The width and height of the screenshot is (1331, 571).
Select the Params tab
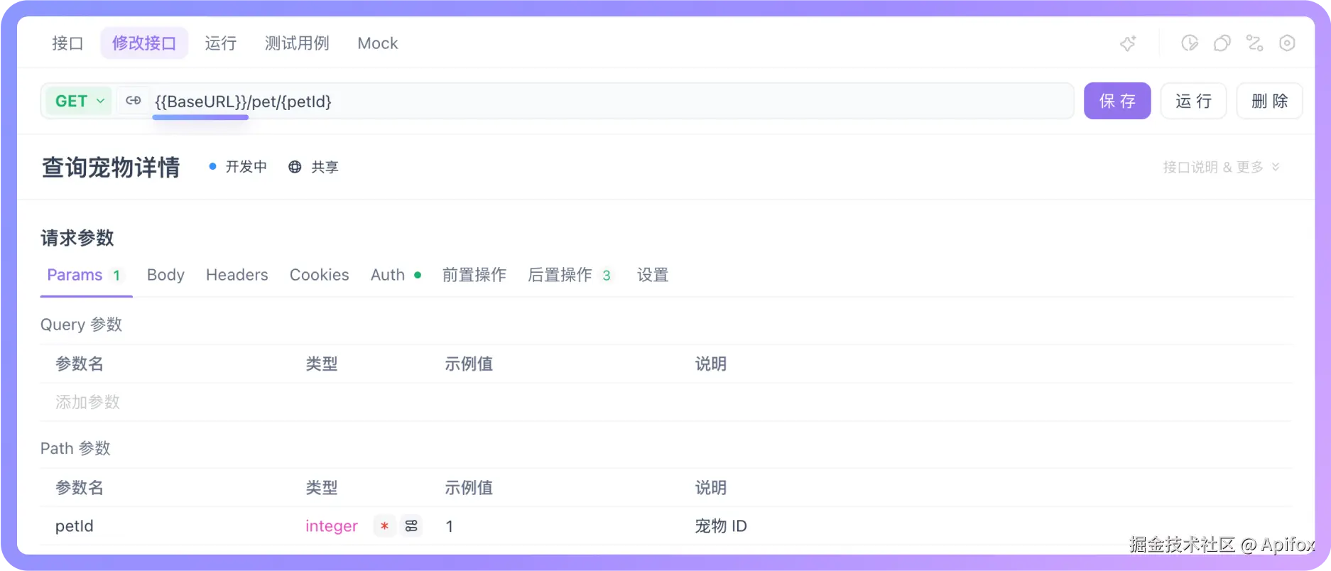(x=85, y=276)
